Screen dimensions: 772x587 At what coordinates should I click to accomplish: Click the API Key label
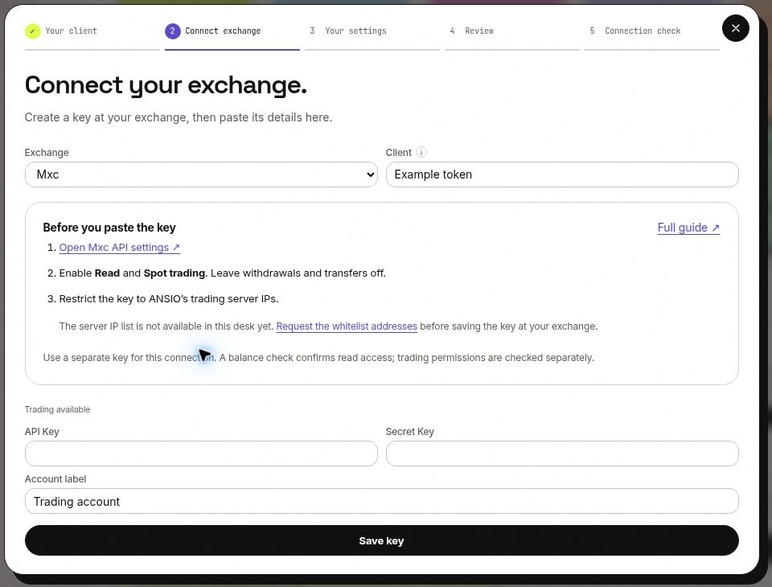pyautogui.click(x=42, y=431)
